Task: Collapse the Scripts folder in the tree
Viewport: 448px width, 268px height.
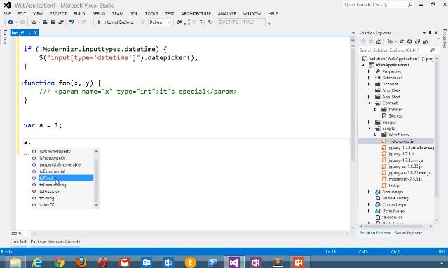Action: coord(369,129)
